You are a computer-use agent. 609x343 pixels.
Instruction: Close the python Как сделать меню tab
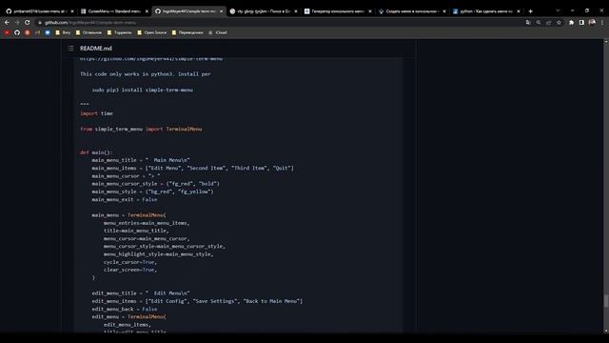point(519,11)
